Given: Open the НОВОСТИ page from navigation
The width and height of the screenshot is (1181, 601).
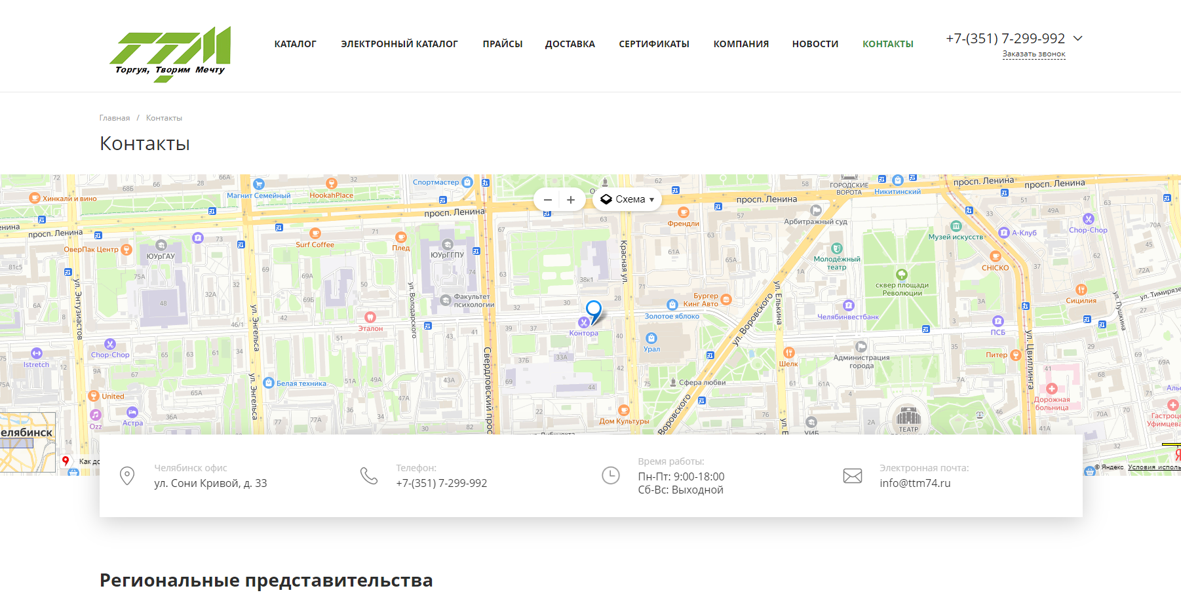Looking at the screenshot, I should pos(815,43).
